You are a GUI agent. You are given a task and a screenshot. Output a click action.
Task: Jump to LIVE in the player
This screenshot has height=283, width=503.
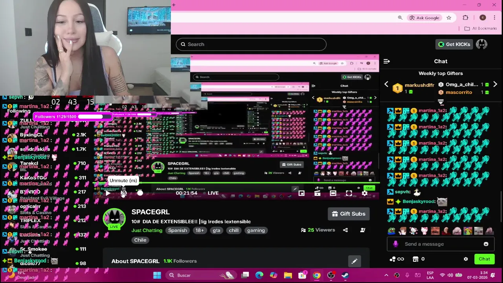213,193
